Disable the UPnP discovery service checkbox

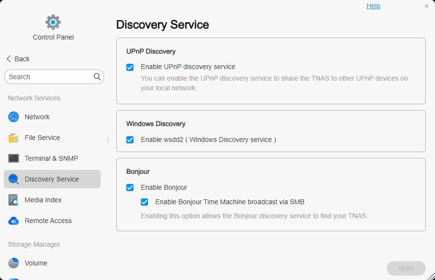[130, 67]
